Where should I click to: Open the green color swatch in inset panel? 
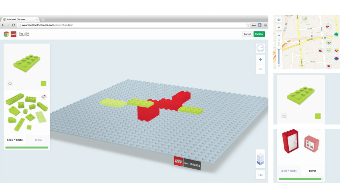point(318,116)
